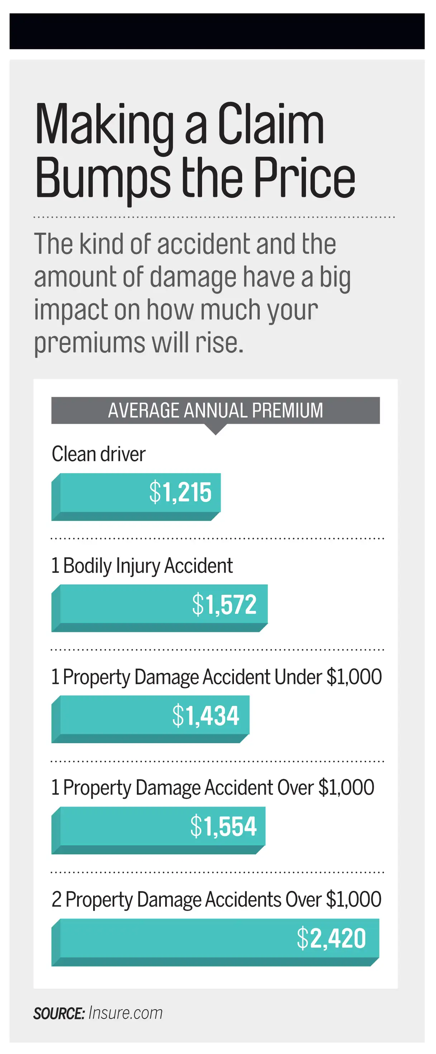Screen dimensions: 436x1054
Task: Open the Insure.com source link
Action: [x=125, y=1013]
